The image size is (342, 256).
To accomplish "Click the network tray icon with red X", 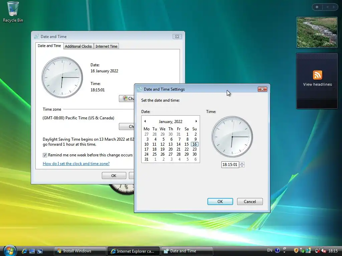I will pos(317,251).
